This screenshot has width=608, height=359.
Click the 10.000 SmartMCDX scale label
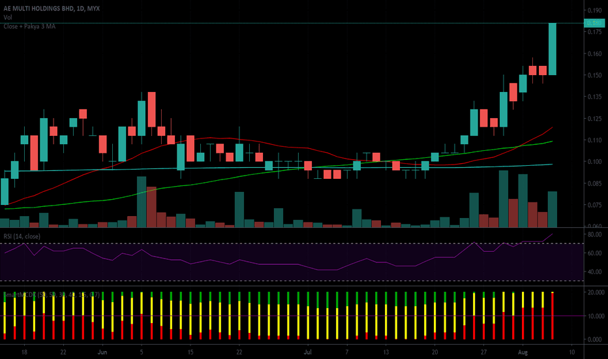tap(596, 317)
